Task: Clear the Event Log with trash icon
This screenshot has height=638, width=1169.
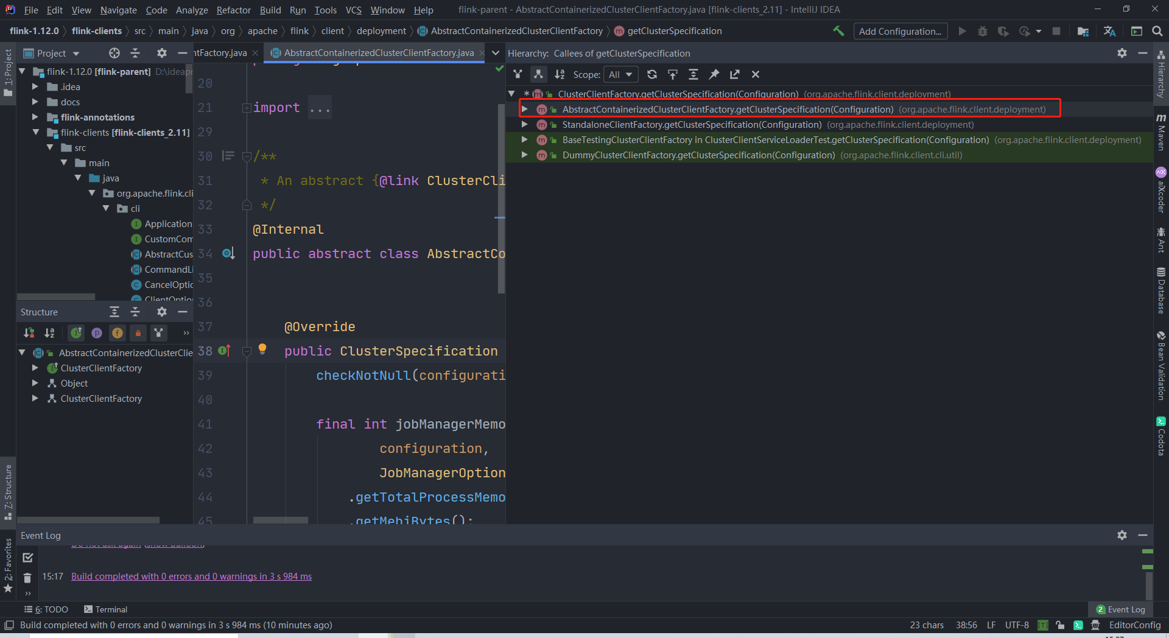Action: click(27, 578)
